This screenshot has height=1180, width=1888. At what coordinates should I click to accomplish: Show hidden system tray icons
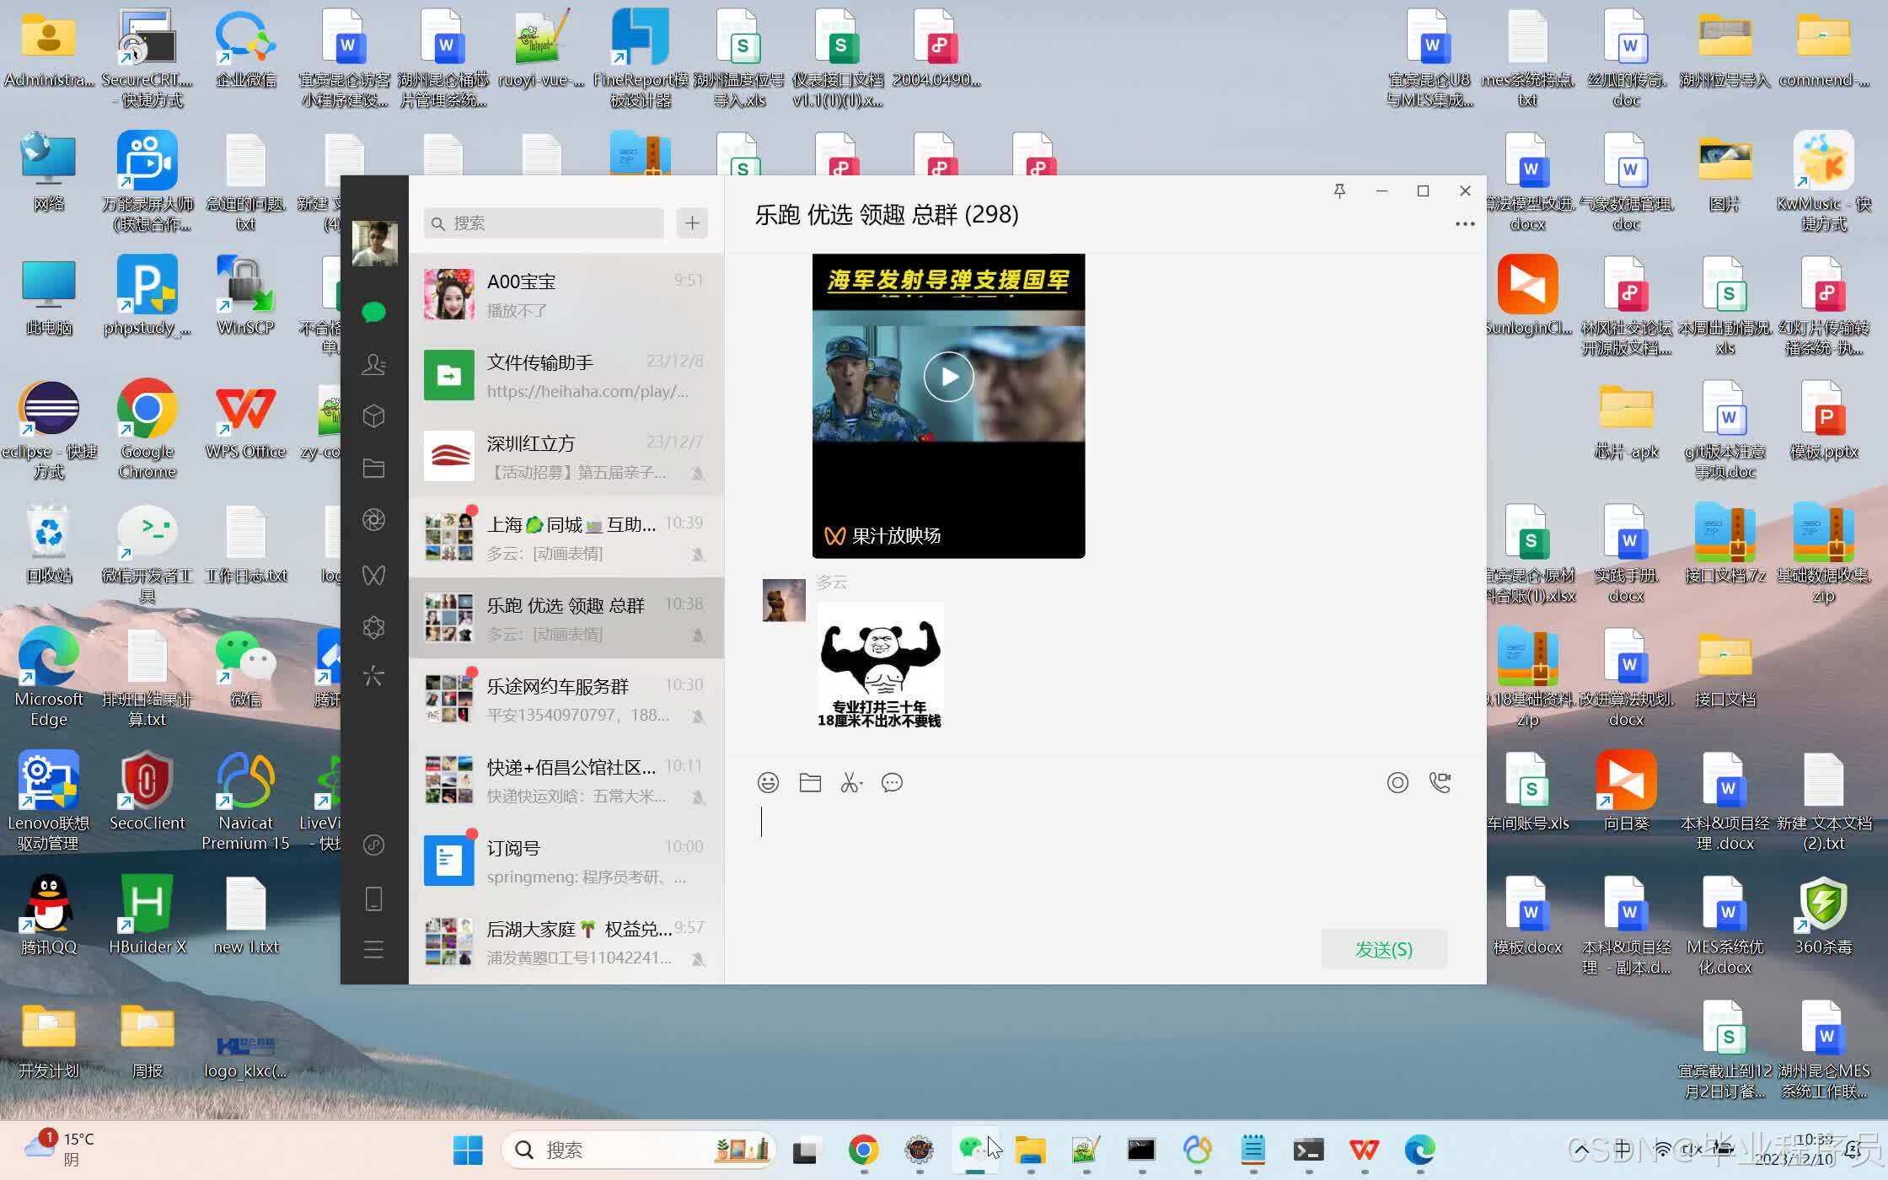1581,1150
